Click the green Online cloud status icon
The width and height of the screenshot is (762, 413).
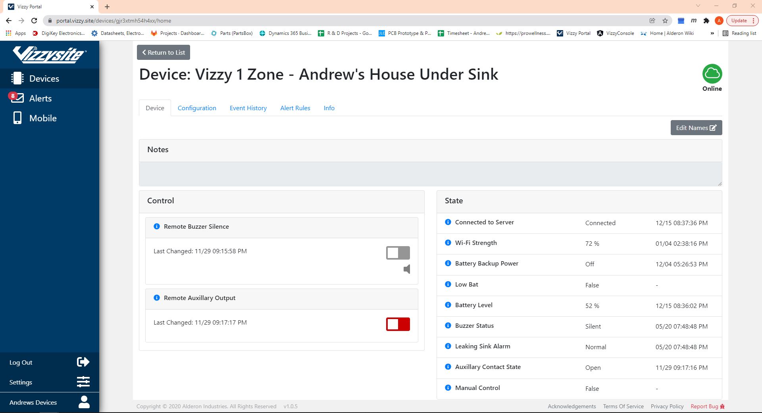[x=712, y=74]
